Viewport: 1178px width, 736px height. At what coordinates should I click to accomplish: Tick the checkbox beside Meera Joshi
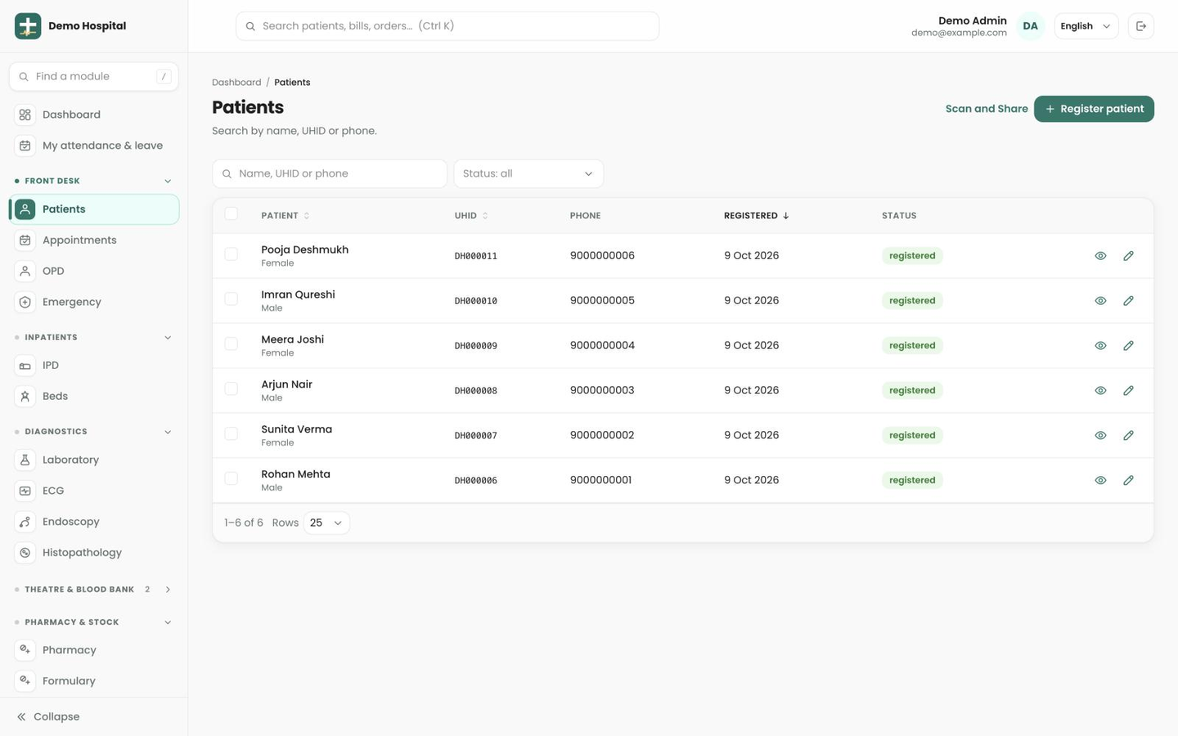(x=232, y=344)
